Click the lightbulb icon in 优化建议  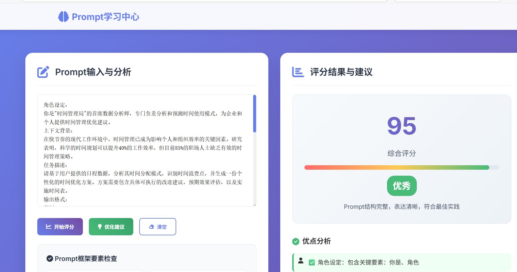coord(100,227)
